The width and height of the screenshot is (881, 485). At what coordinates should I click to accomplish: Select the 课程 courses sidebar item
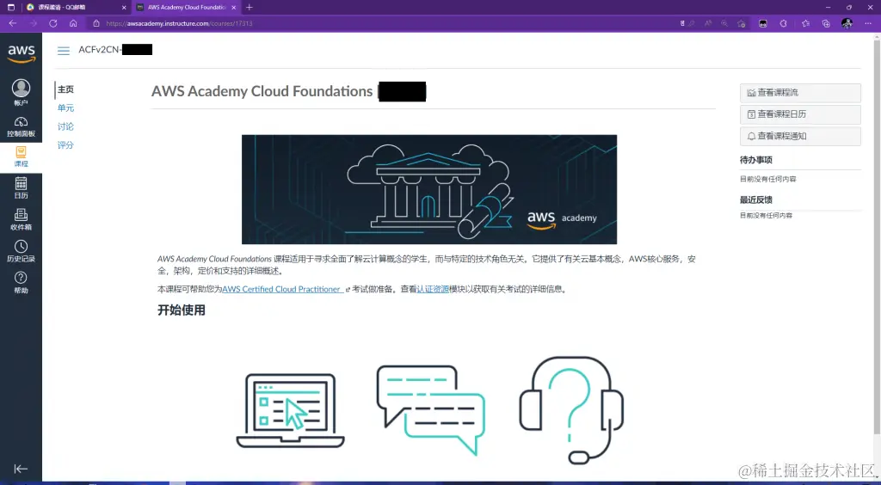[x=21, y=157]
